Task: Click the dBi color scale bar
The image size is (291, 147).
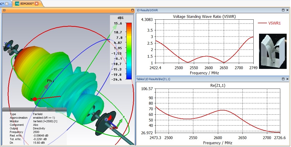Action: [129, 51]
